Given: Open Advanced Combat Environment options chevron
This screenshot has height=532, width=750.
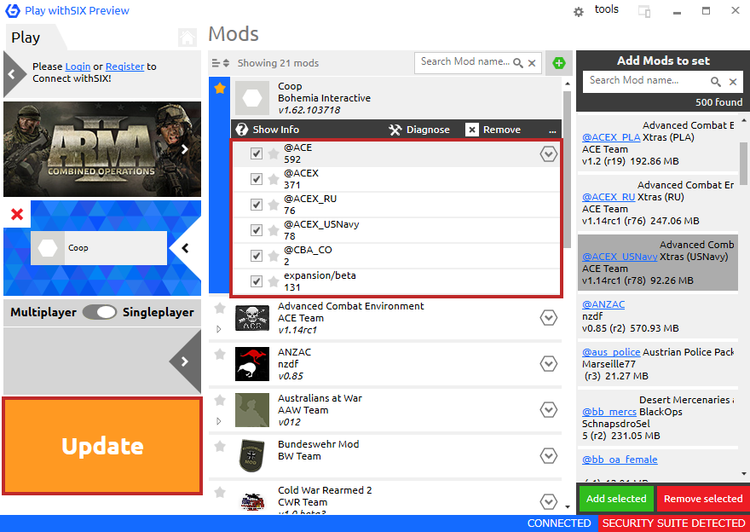Looking at the screenshot, I should [549, 318].
